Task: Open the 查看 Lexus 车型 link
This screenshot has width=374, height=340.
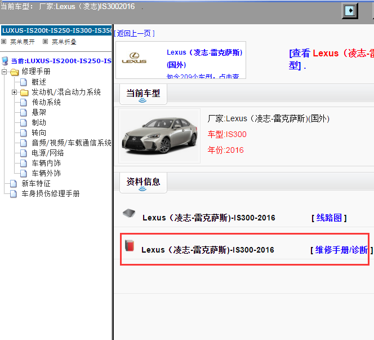Action: (x=331, y=59)
